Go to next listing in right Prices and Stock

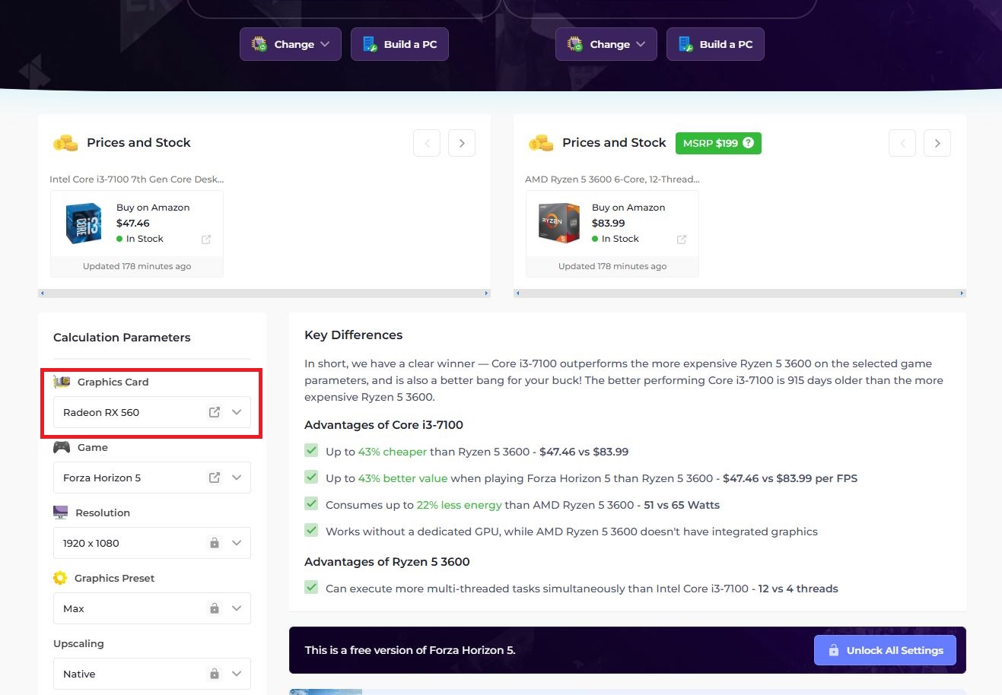click(937, 143)
